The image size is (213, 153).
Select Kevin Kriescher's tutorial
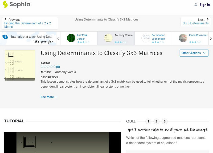coord(190,38)
